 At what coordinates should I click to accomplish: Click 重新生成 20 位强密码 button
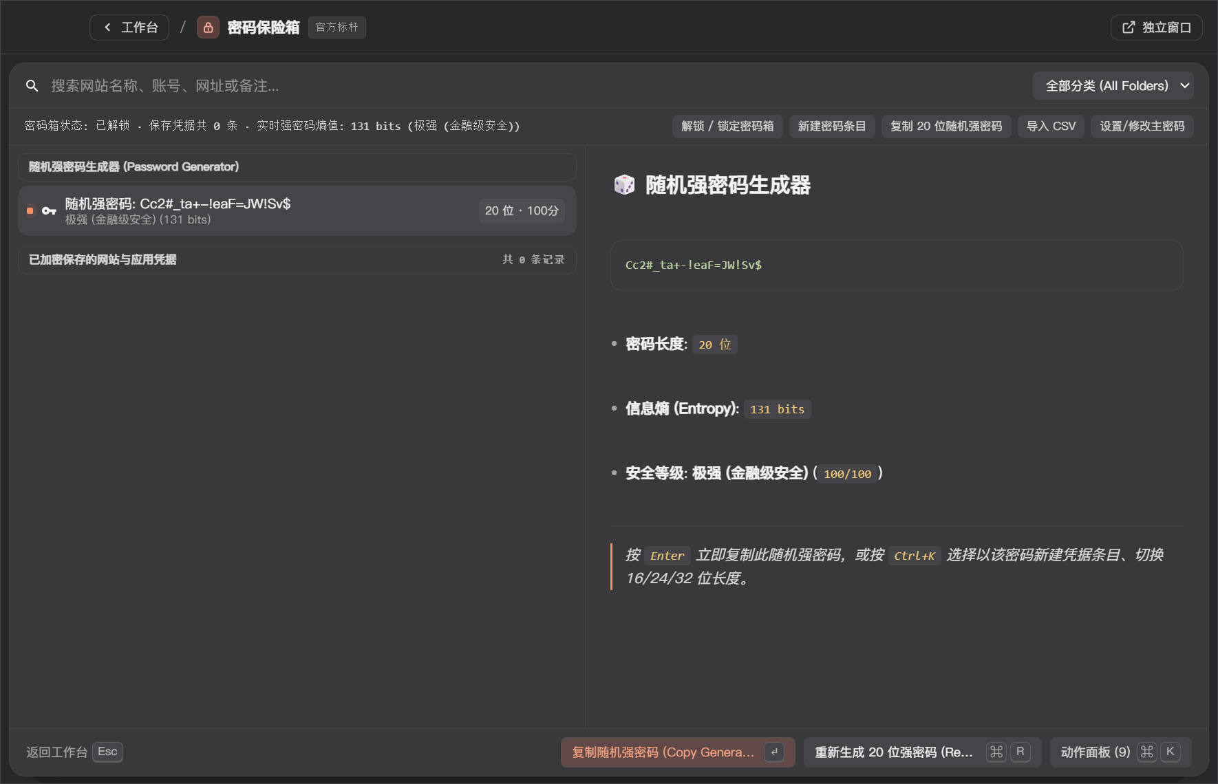(x=922, y=752)
